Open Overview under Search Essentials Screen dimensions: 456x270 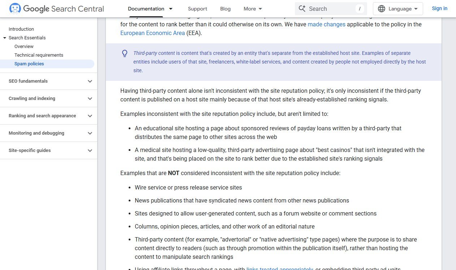click(24, 47)
